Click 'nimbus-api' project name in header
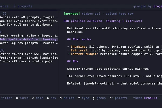 coord(91,14)
